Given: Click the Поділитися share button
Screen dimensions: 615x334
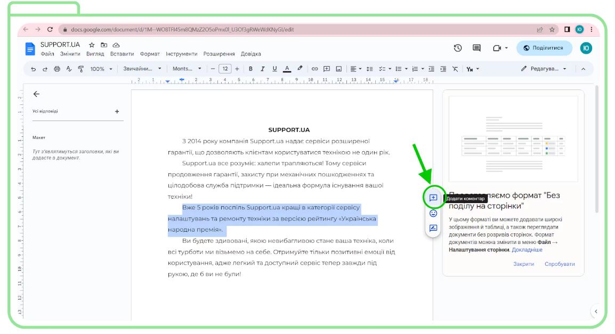Looking at the screenshot, I should point(544,48).
